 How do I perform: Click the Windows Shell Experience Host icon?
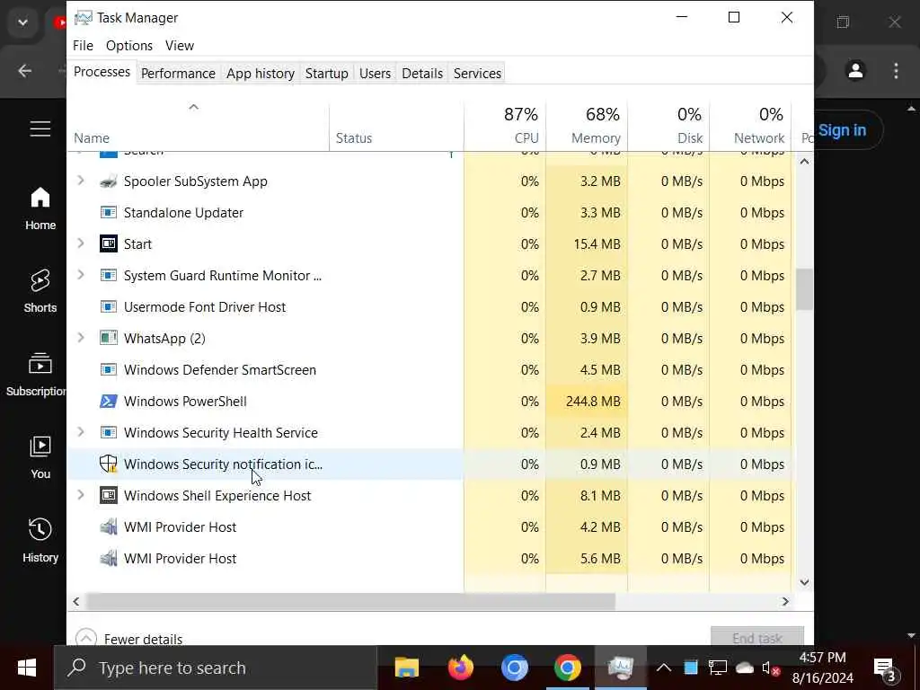click(109, 495)
